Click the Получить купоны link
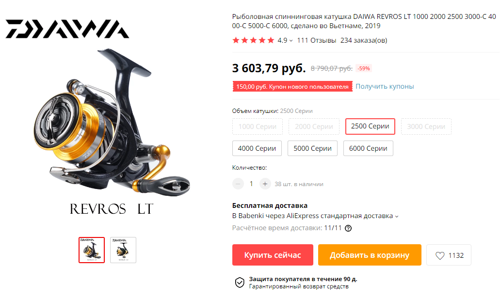This screenshot has height=299, width=501. 385,86
